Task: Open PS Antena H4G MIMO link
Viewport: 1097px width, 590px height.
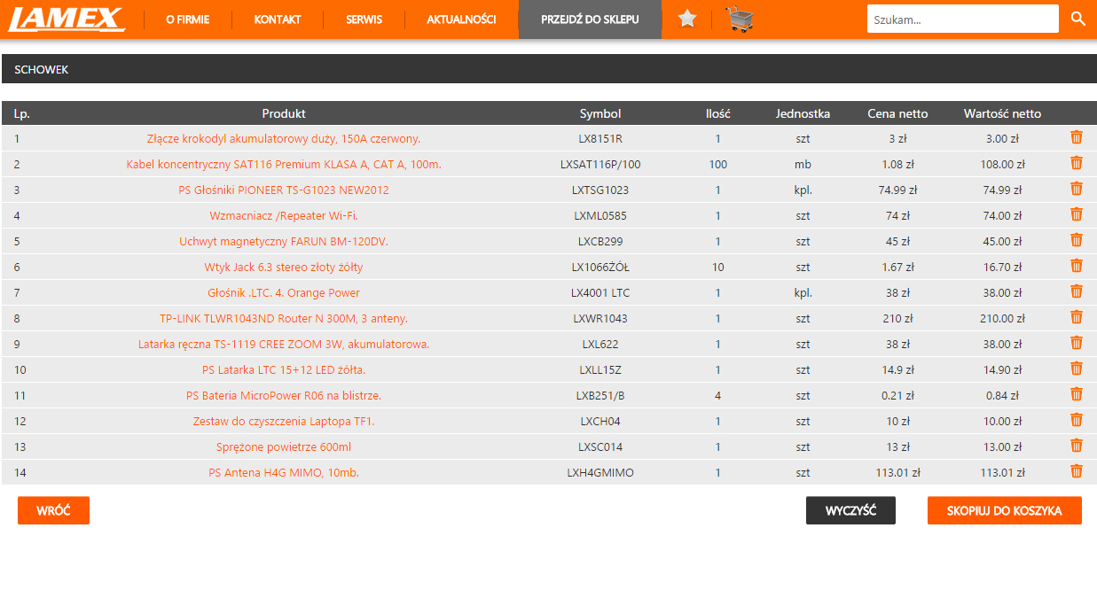Action: pos(284,473)
